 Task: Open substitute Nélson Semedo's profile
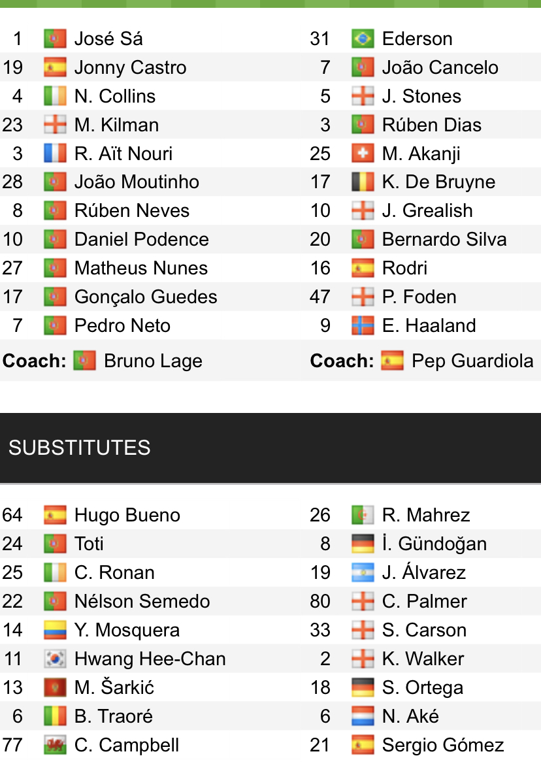[142, 602]
